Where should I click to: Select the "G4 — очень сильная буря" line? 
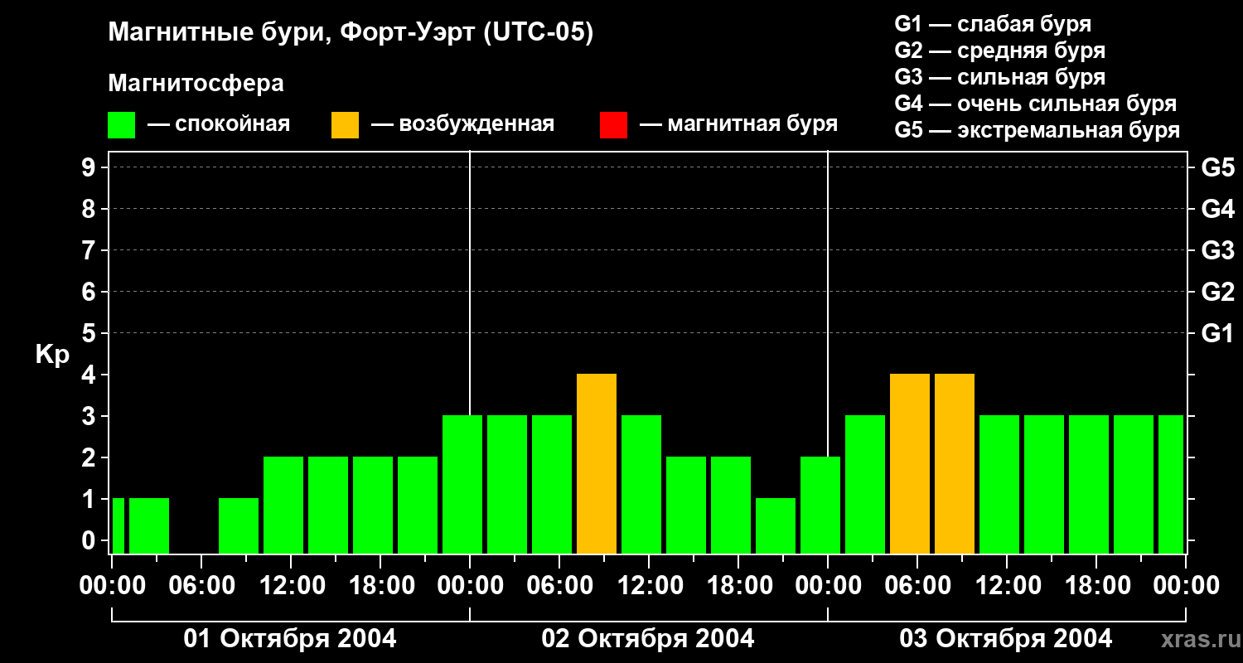point(1036,104)
